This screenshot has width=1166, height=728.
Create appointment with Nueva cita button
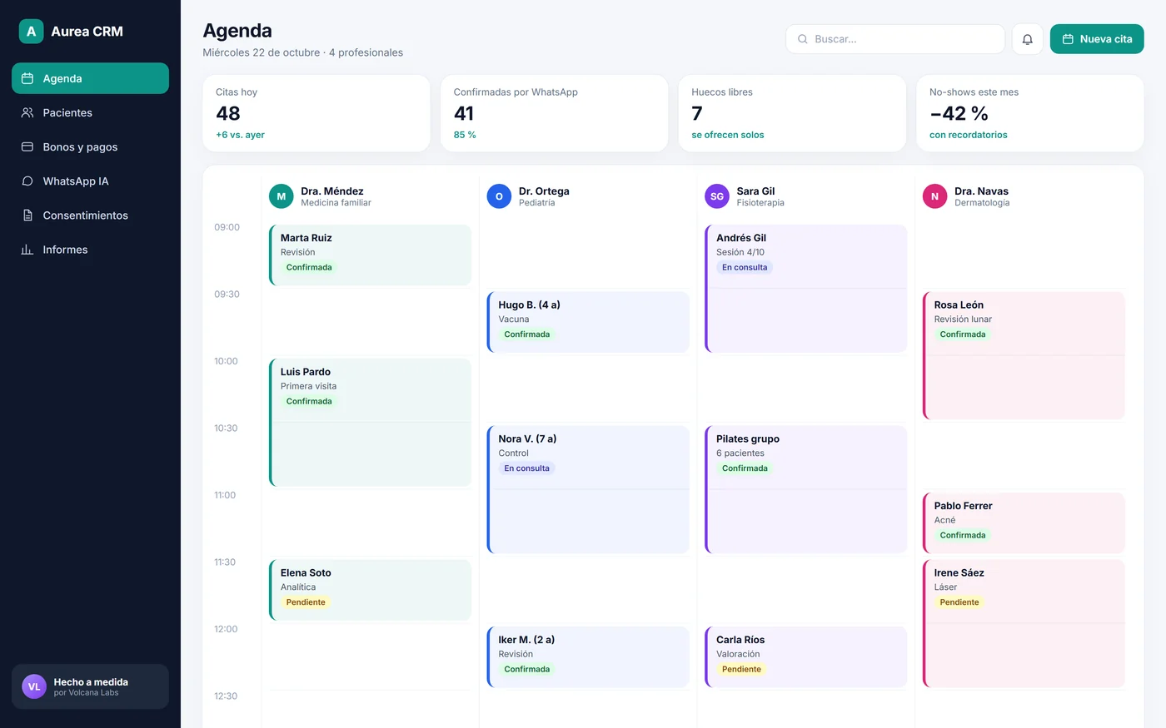[x=1097, y=39]
